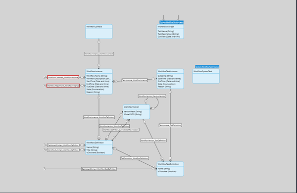297x193 pixels.
Task: Click the TaskInstance_WorkflowInstance association label
Action: 134,80
